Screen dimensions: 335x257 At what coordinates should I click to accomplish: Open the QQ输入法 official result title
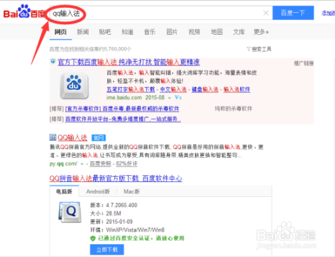(72, 138)
